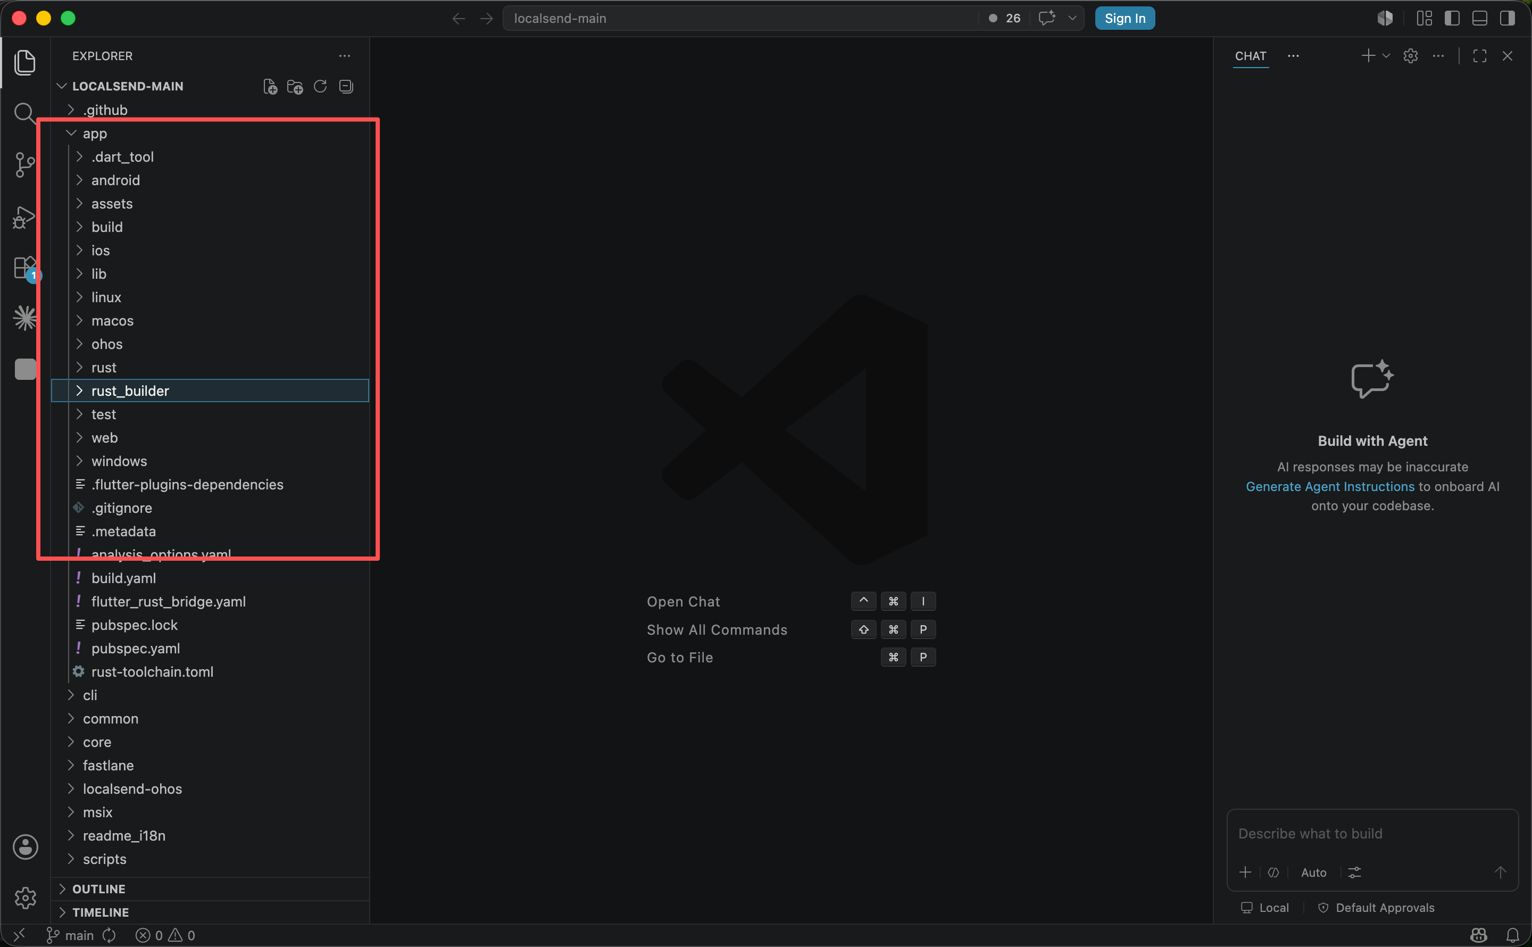Viewport: 1532px width, 947px height.
Task: Click Generate Agent Instructions link
Action: point(1330,487)
